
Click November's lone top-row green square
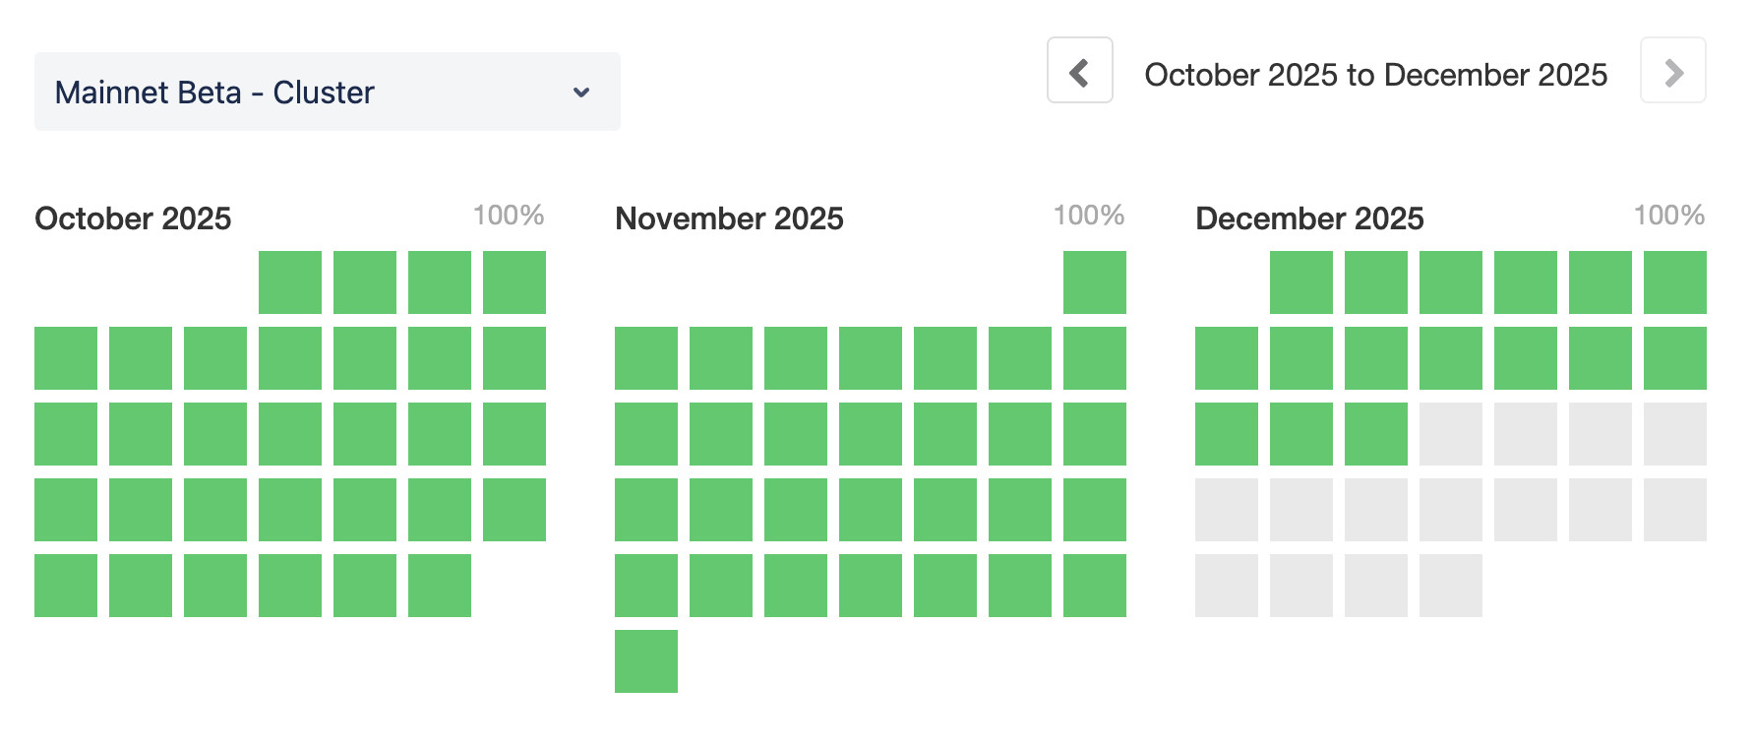(1095, 282)
